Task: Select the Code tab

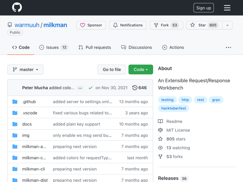Action: pos(21,47)
